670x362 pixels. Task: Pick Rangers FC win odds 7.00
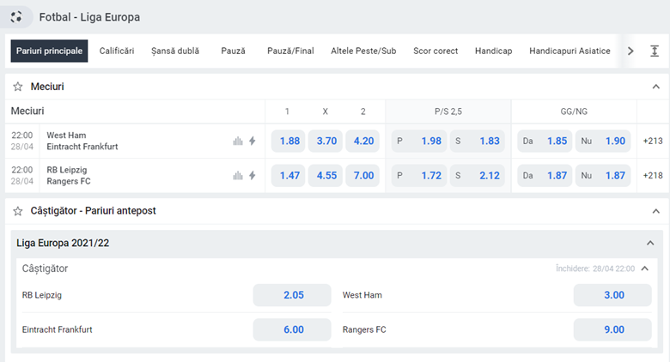(362, 176)
